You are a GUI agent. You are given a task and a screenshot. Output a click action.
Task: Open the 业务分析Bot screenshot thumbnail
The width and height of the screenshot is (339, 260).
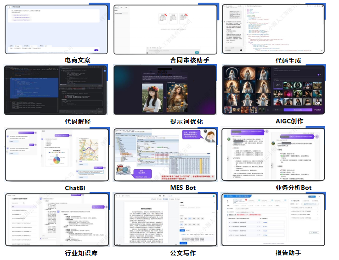click(274, 155)
